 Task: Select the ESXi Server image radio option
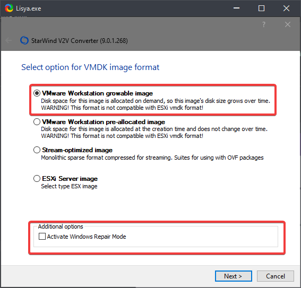tap(37, 179)
